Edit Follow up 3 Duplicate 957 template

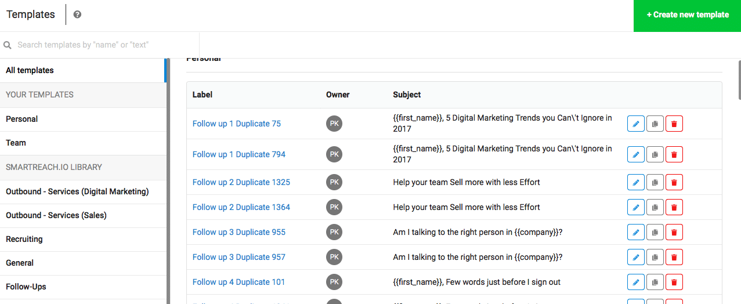coord(636,257)
